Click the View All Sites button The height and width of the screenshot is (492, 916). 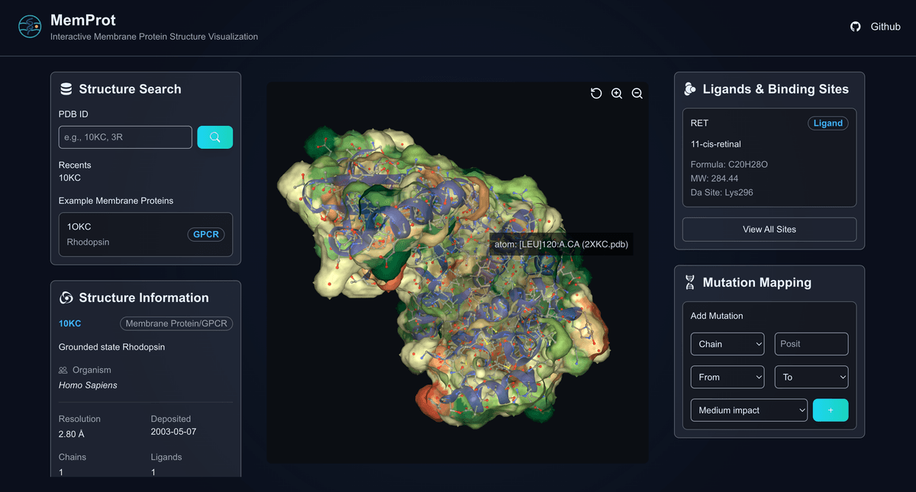click(x=769, y=229)
